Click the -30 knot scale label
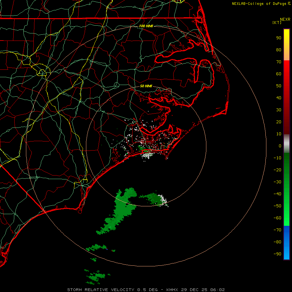292x292 pixels. pyautogui.click(x=277, y=182)
